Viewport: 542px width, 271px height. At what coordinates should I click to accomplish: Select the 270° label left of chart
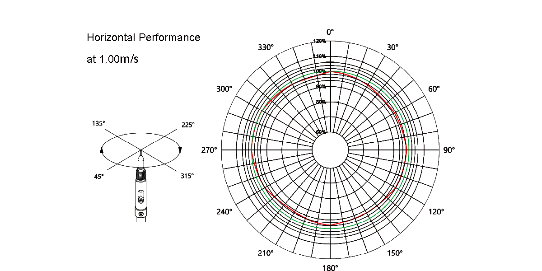(209, 150)
